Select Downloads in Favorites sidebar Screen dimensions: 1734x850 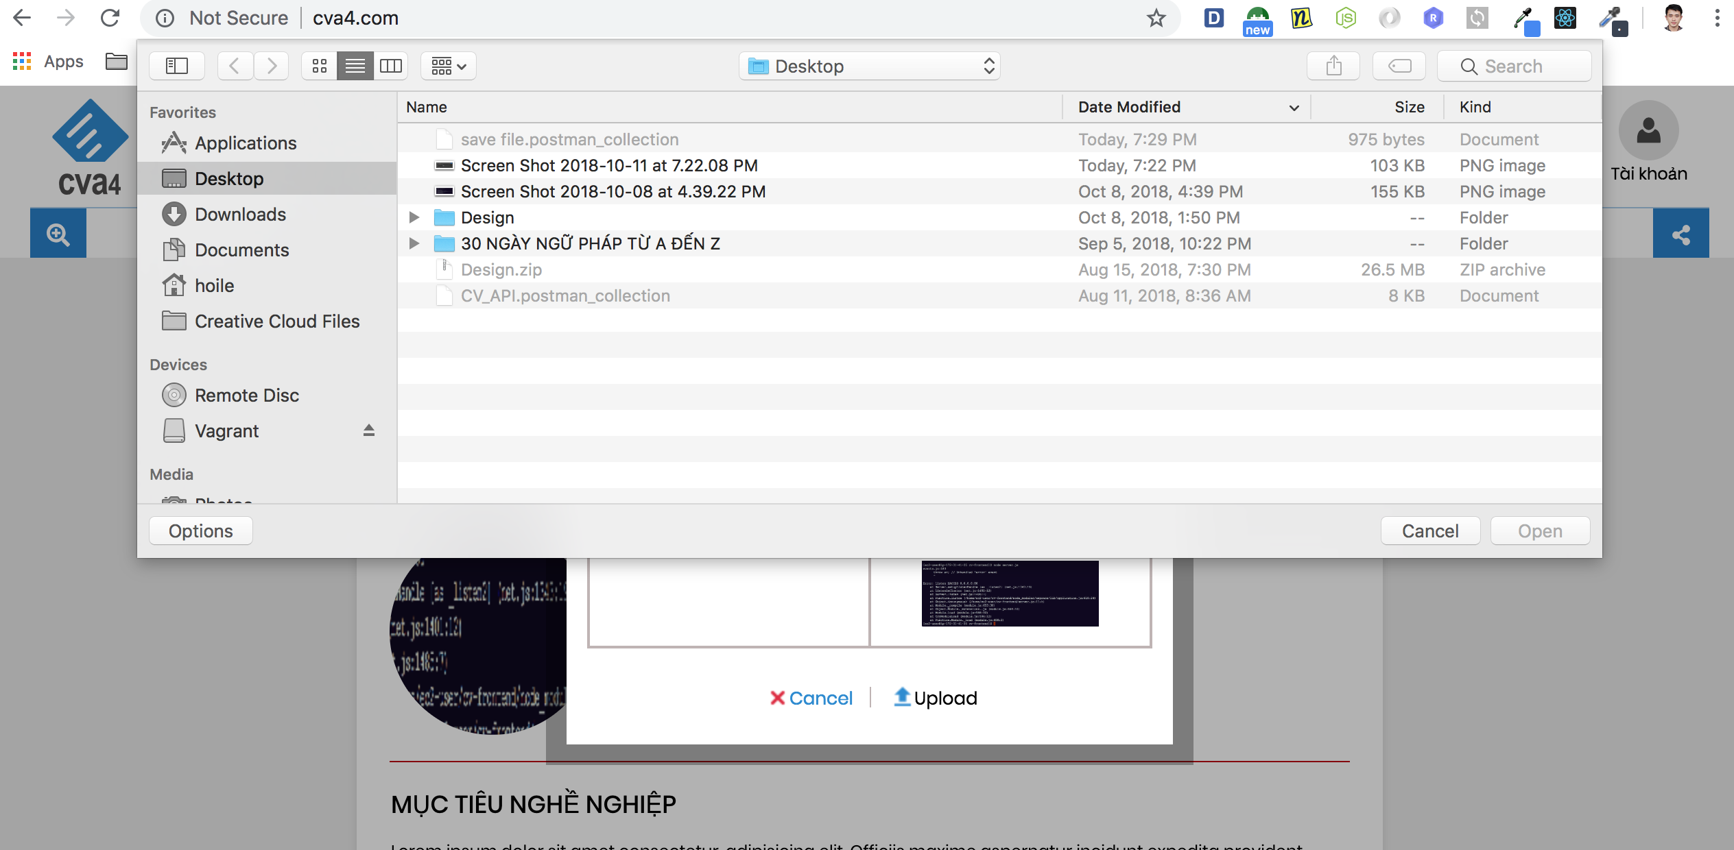coord(240,215)
